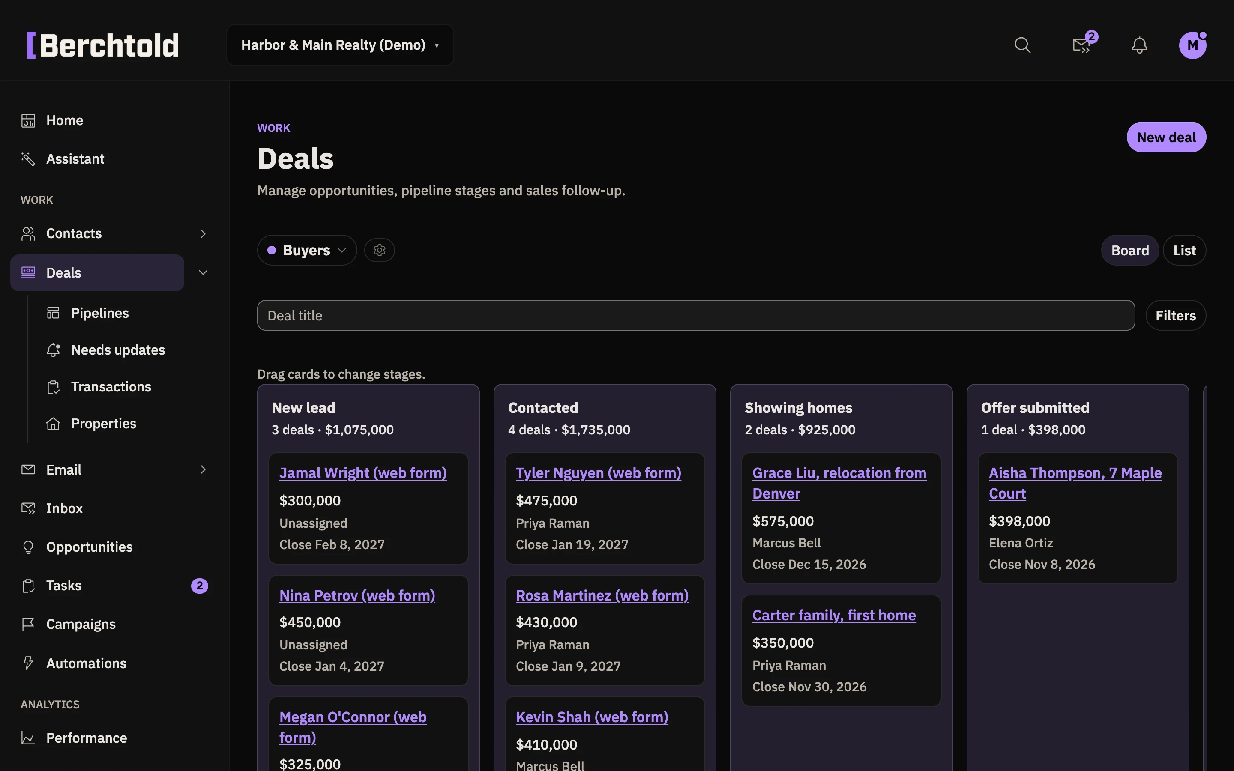Open Tasks in the sidebar
Viewport: 1234px width, 771px height.
(x=64, y=586)
